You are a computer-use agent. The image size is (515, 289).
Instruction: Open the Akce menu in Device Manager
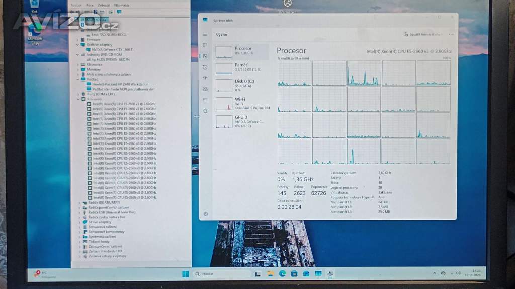[x=90, y=5]
